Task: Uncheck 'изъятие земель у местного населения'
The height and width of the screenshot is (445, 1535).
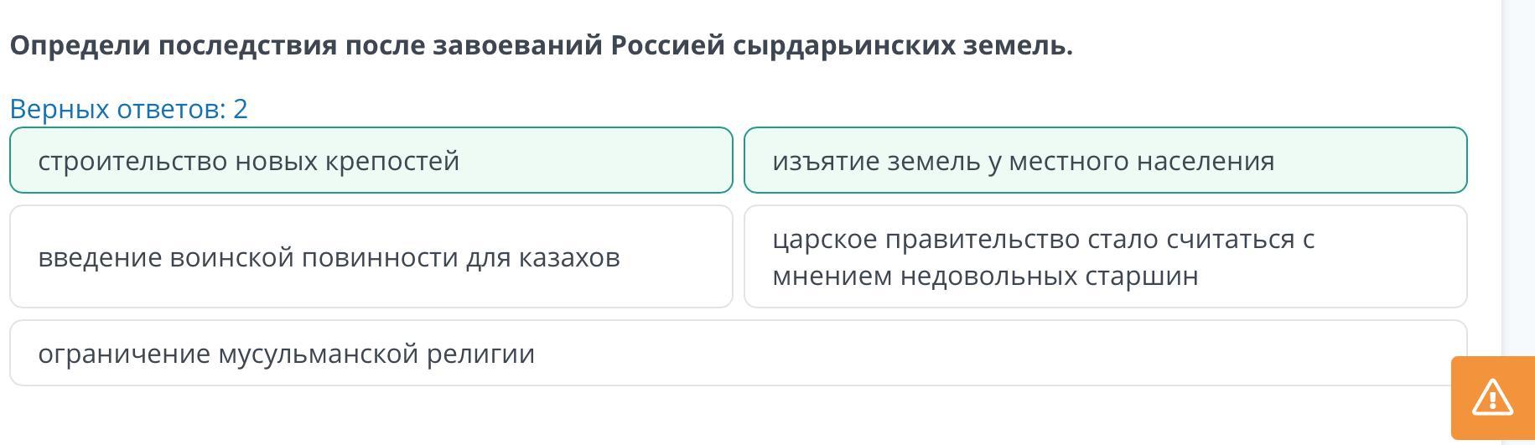Action: click(1105, 160)
